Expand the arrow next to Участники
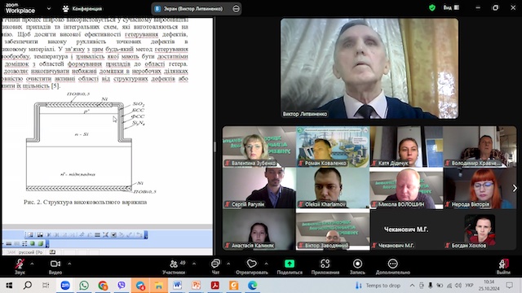 (194, 264)
